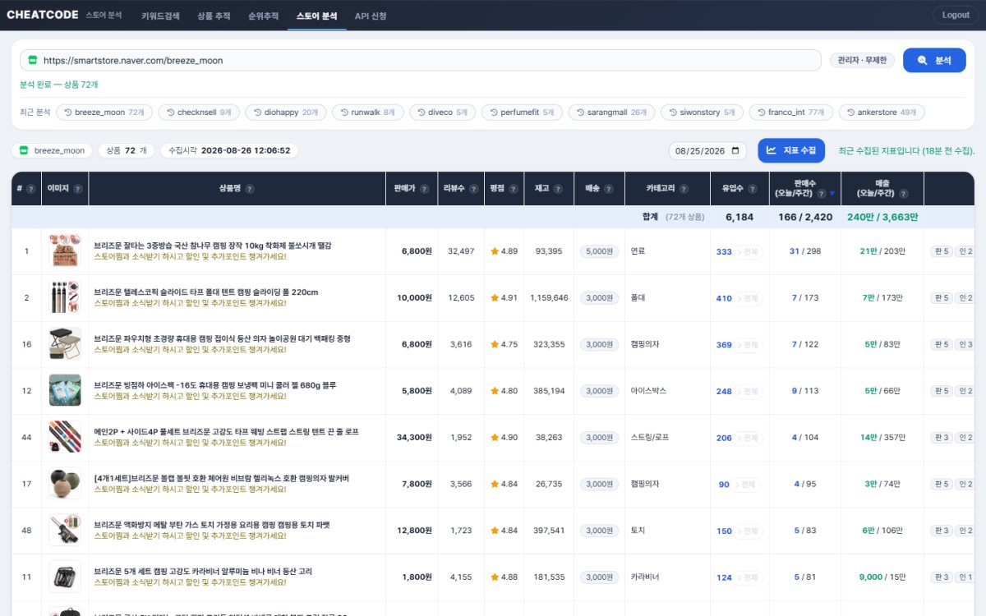Click the 지표 수집 button
986x616 pixels.
pyautogui.click(x=791, y=150)
